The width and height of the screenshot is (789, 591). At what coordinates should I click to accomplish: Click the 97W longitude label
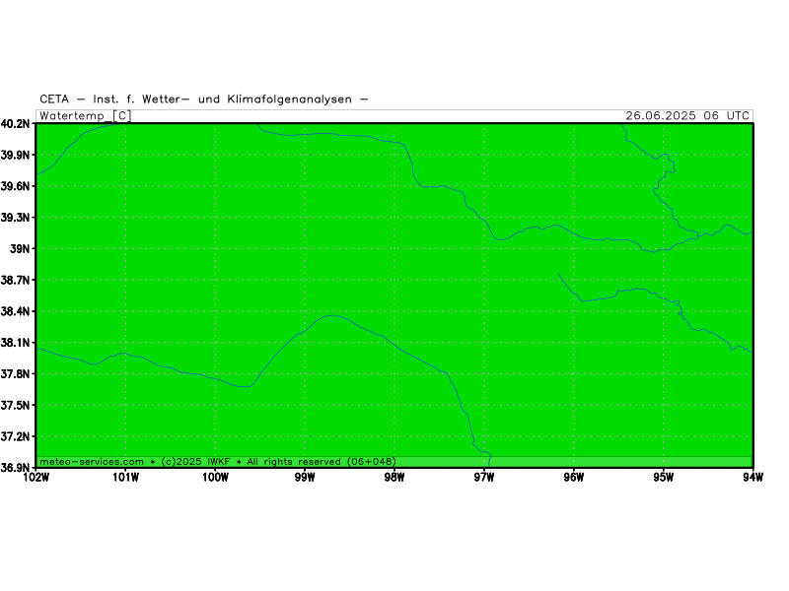484,478
